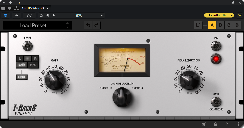Undo the last parameter change
This screenshot has height=128, width=244.
[x=88, y=25]
